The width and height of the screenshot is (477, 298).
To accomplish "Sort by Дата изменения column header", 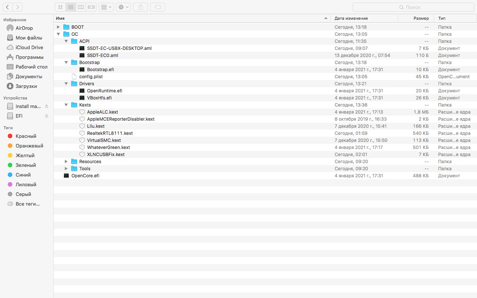I will (364, 18).
